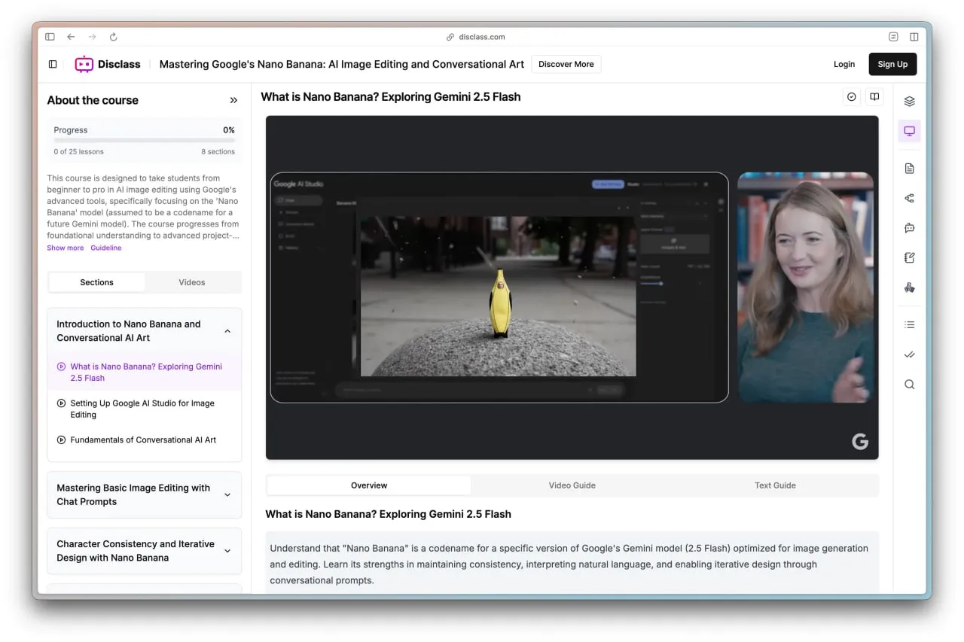964x642 pixels.
Task: Click the Show more link in course description
Action: coord(66,248)
